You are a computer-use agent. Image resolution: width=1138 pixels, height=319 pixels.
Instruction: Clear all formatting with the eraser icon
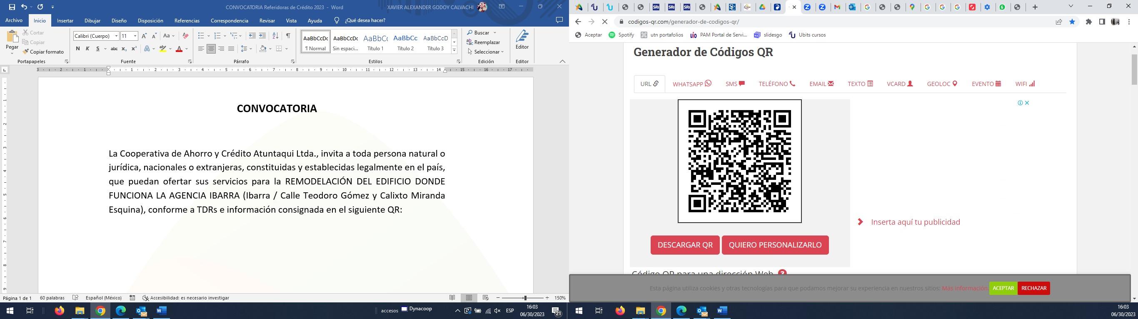(x=185, y=36)
